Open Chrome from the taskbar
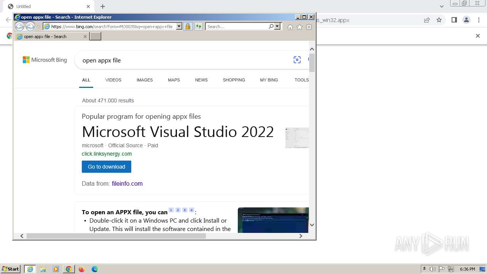The width and height of the screenshot is (487, 274). 69,269
